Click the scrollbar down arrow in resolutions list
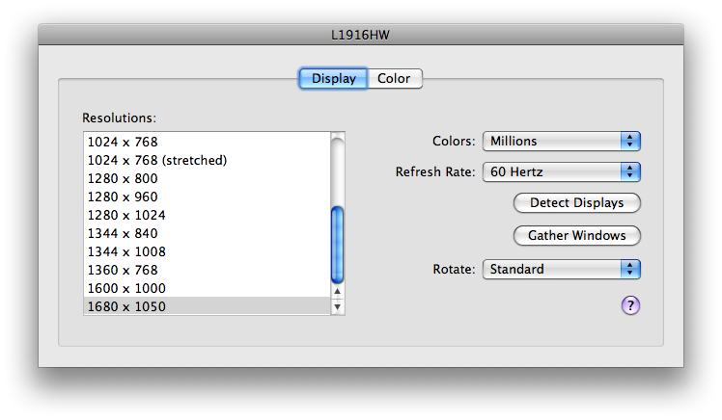722x420 pixels. [338, 306]
